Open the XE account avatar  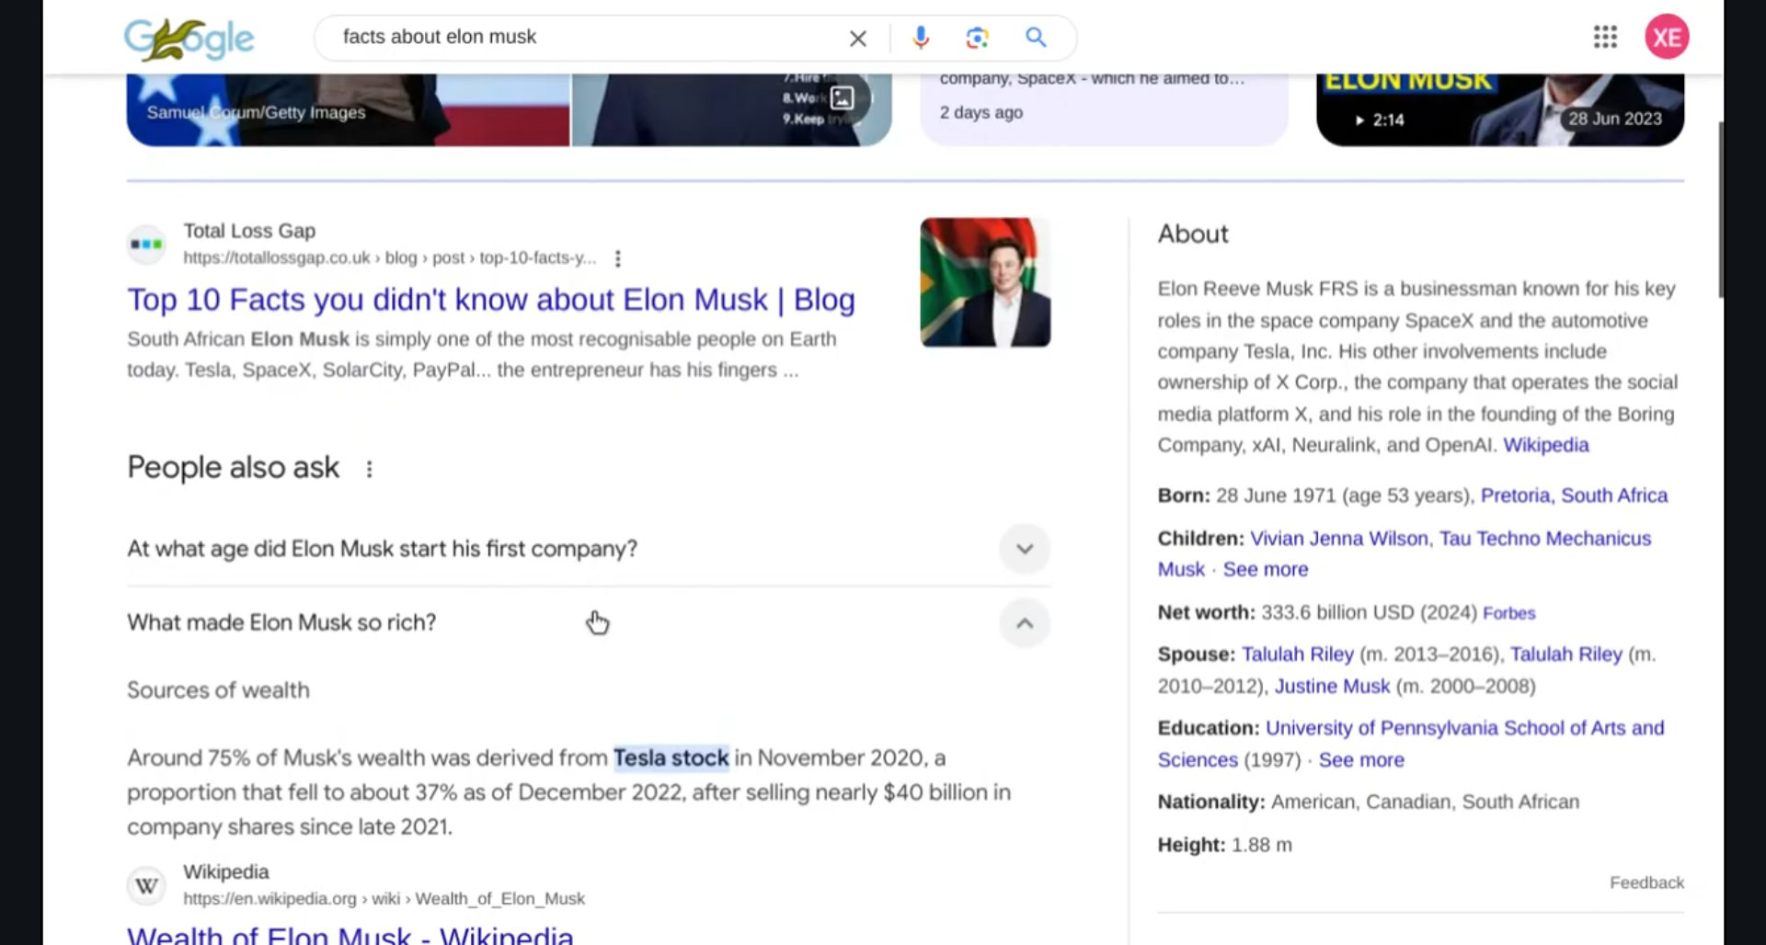1667,37
